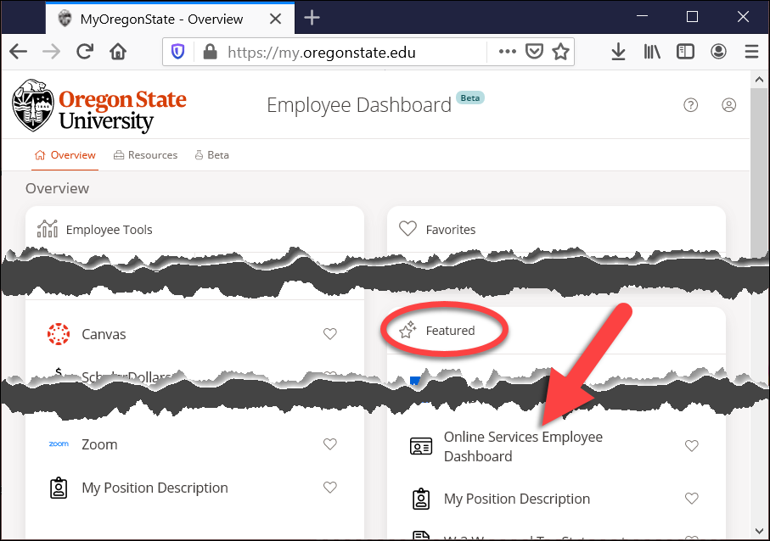Open the Canvas link

coord(104,334)
